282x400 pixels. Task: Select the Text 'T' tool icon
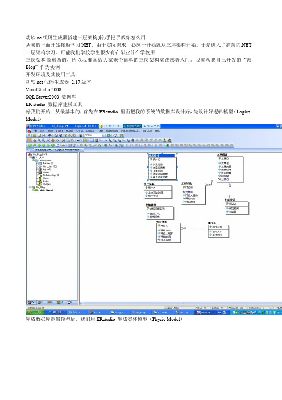coord(74,145)
